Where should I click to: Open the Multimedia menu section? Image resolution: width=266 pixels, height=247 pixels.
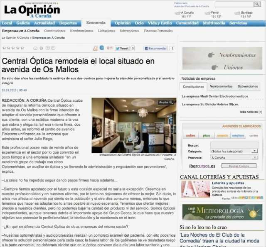(214, 23)
